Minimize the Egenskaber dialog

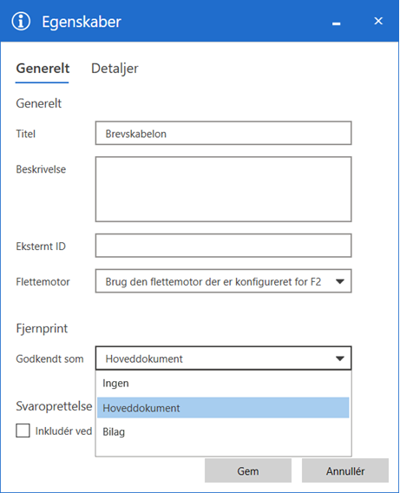pos(336,23)
